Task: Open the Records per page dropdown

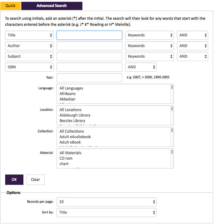Action: click(106, 202)
